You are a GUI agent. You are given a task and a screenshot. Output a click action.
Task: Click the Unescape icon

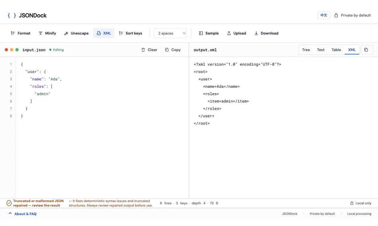(66, 33)
